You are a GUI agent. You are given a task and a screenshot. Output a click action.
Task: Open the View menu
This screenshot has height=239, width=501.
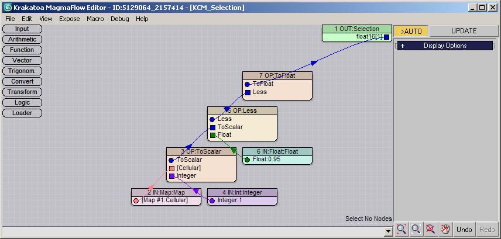tap(46, 19)
